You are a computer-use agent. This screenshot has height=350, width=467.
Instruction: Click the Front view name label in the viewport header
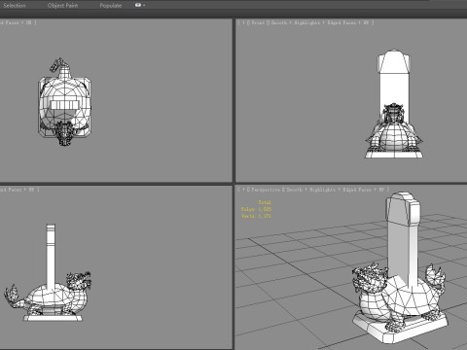pyautogui.click(x=258, y=22)
